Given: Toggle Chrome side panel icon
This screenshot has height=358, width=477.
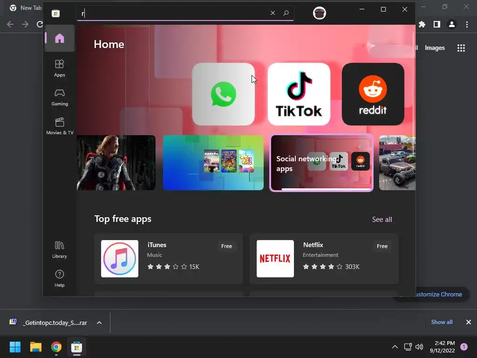Looking at the screenshot, I should coord(437,24).
